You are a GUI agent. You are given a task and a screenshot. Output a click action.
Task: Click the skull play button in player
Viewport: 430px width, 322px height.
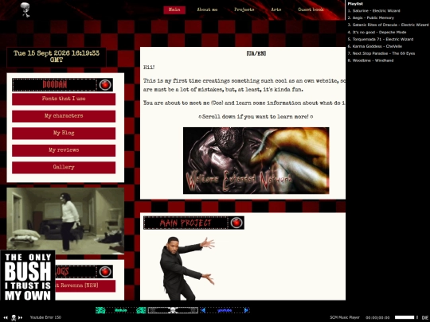click(14, 317)
